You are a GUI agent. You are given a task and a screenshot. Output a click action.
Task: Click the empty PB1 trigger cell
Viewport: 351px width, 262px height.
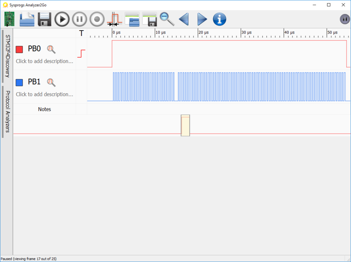(x=82, y=87)
